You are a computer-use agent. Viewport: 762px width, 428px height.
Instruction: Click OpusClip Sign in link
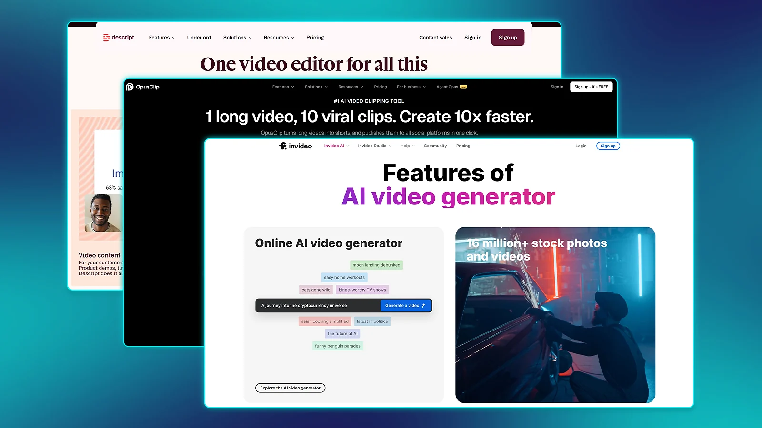(557, 87)
